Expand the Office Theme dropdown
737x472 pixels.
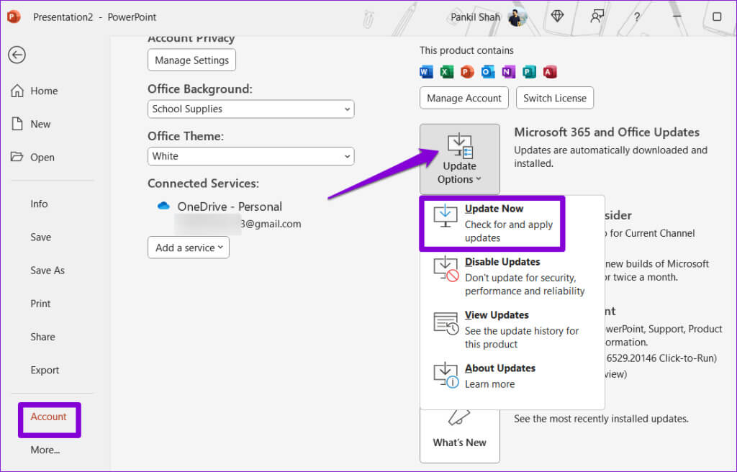pyautogui.click(x=251, y=156)
